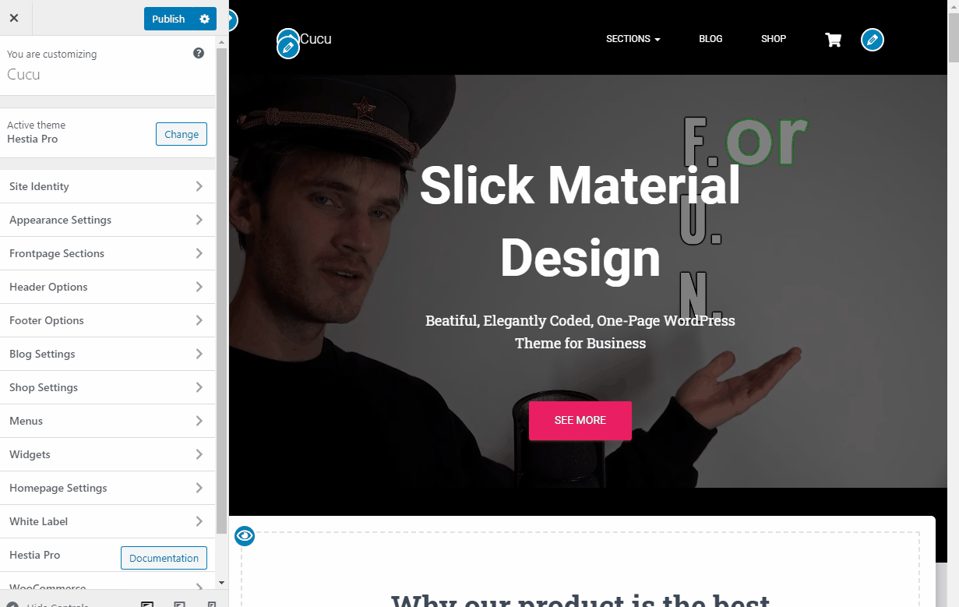This screenshot has height=607, width=959.
Task: Click the Change theme button
Action: (x=182, y=134)
